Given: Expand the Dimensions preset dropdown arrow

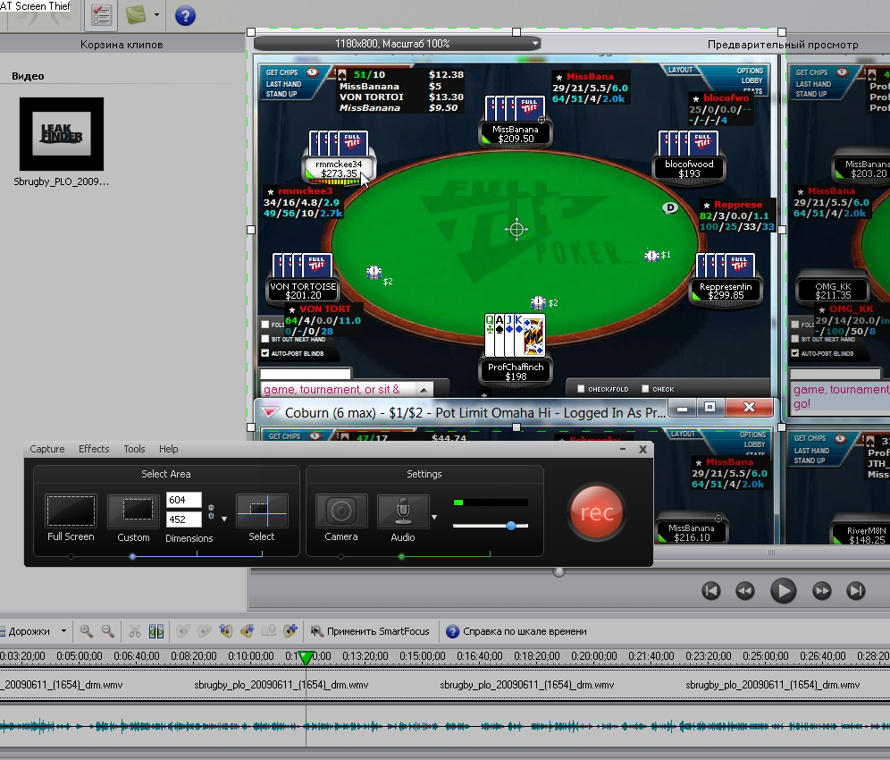Looking at the screenshot, I should 224,518.
